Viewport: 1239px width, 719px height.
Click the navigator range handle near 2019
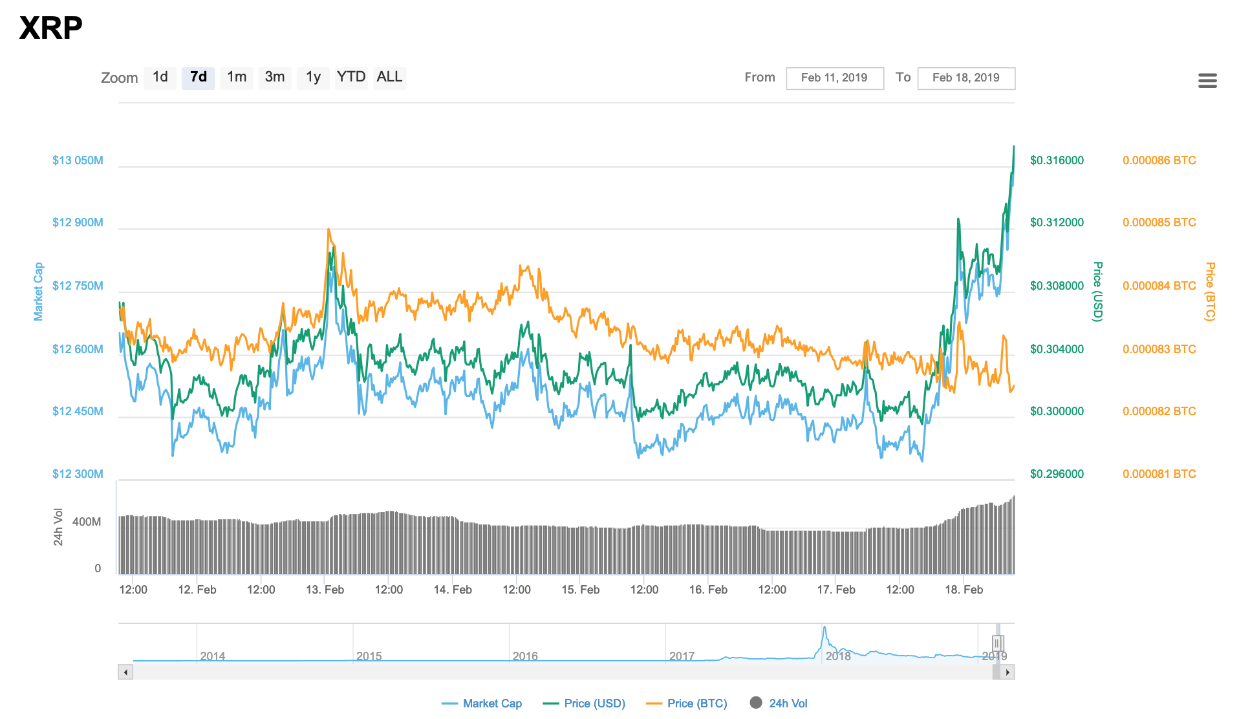click(998, 643)
